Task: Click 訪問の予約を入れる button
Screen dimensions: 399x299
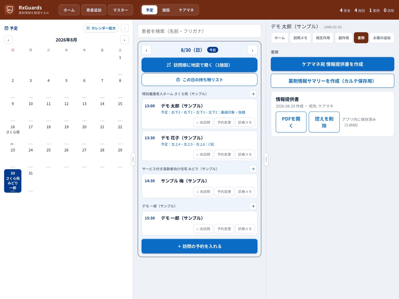Action: coord(199,246)
